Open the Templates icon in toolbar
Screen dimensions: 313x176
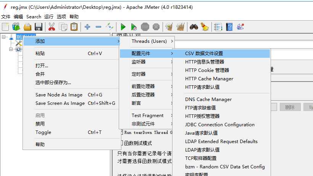click(16, 27)
